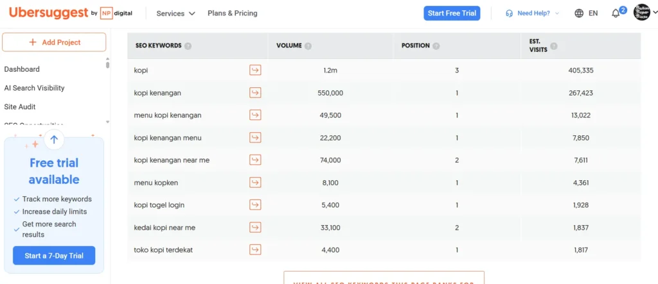The image size is (658, 284).
Task: Click "Track more keywords" feature text
Action: coord(57,199)
